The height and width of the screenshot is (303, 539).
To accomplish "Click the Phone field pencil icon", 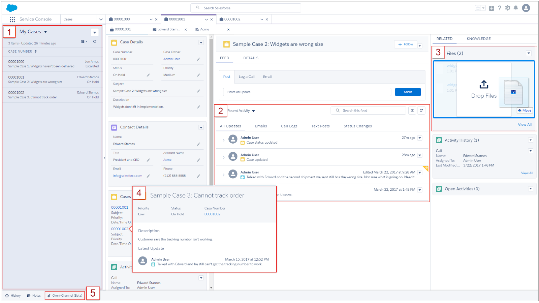I will (x=198, y=176).
